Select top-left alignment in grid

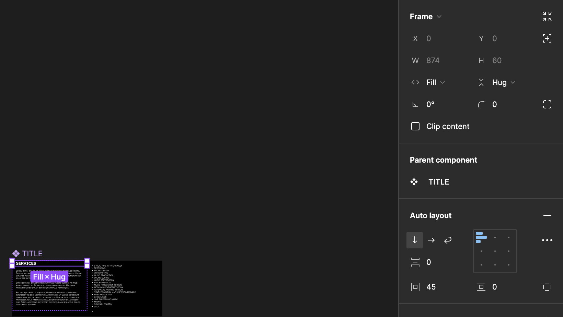[481, 237]
